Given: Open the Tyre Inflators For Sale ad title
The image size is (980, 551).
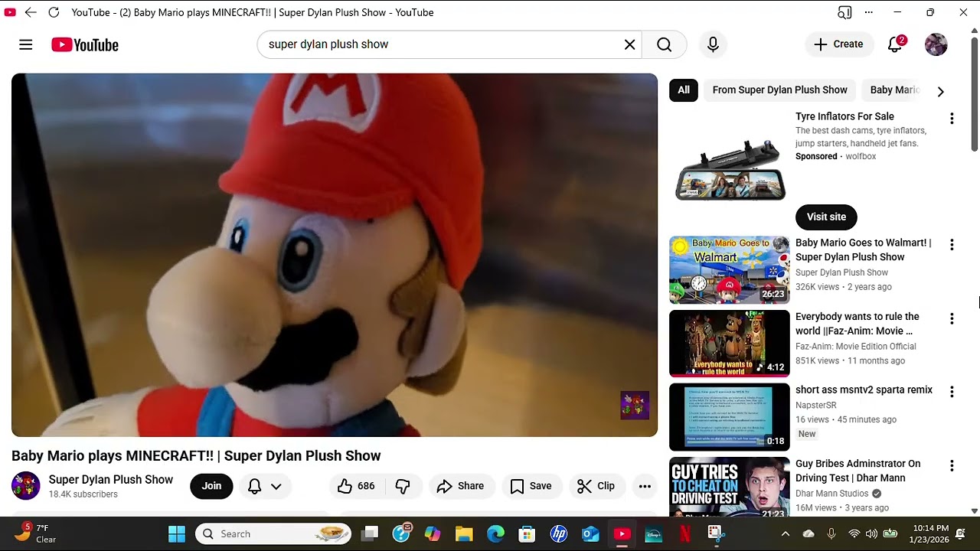Looking at the screenshot, I should (844, 116).
